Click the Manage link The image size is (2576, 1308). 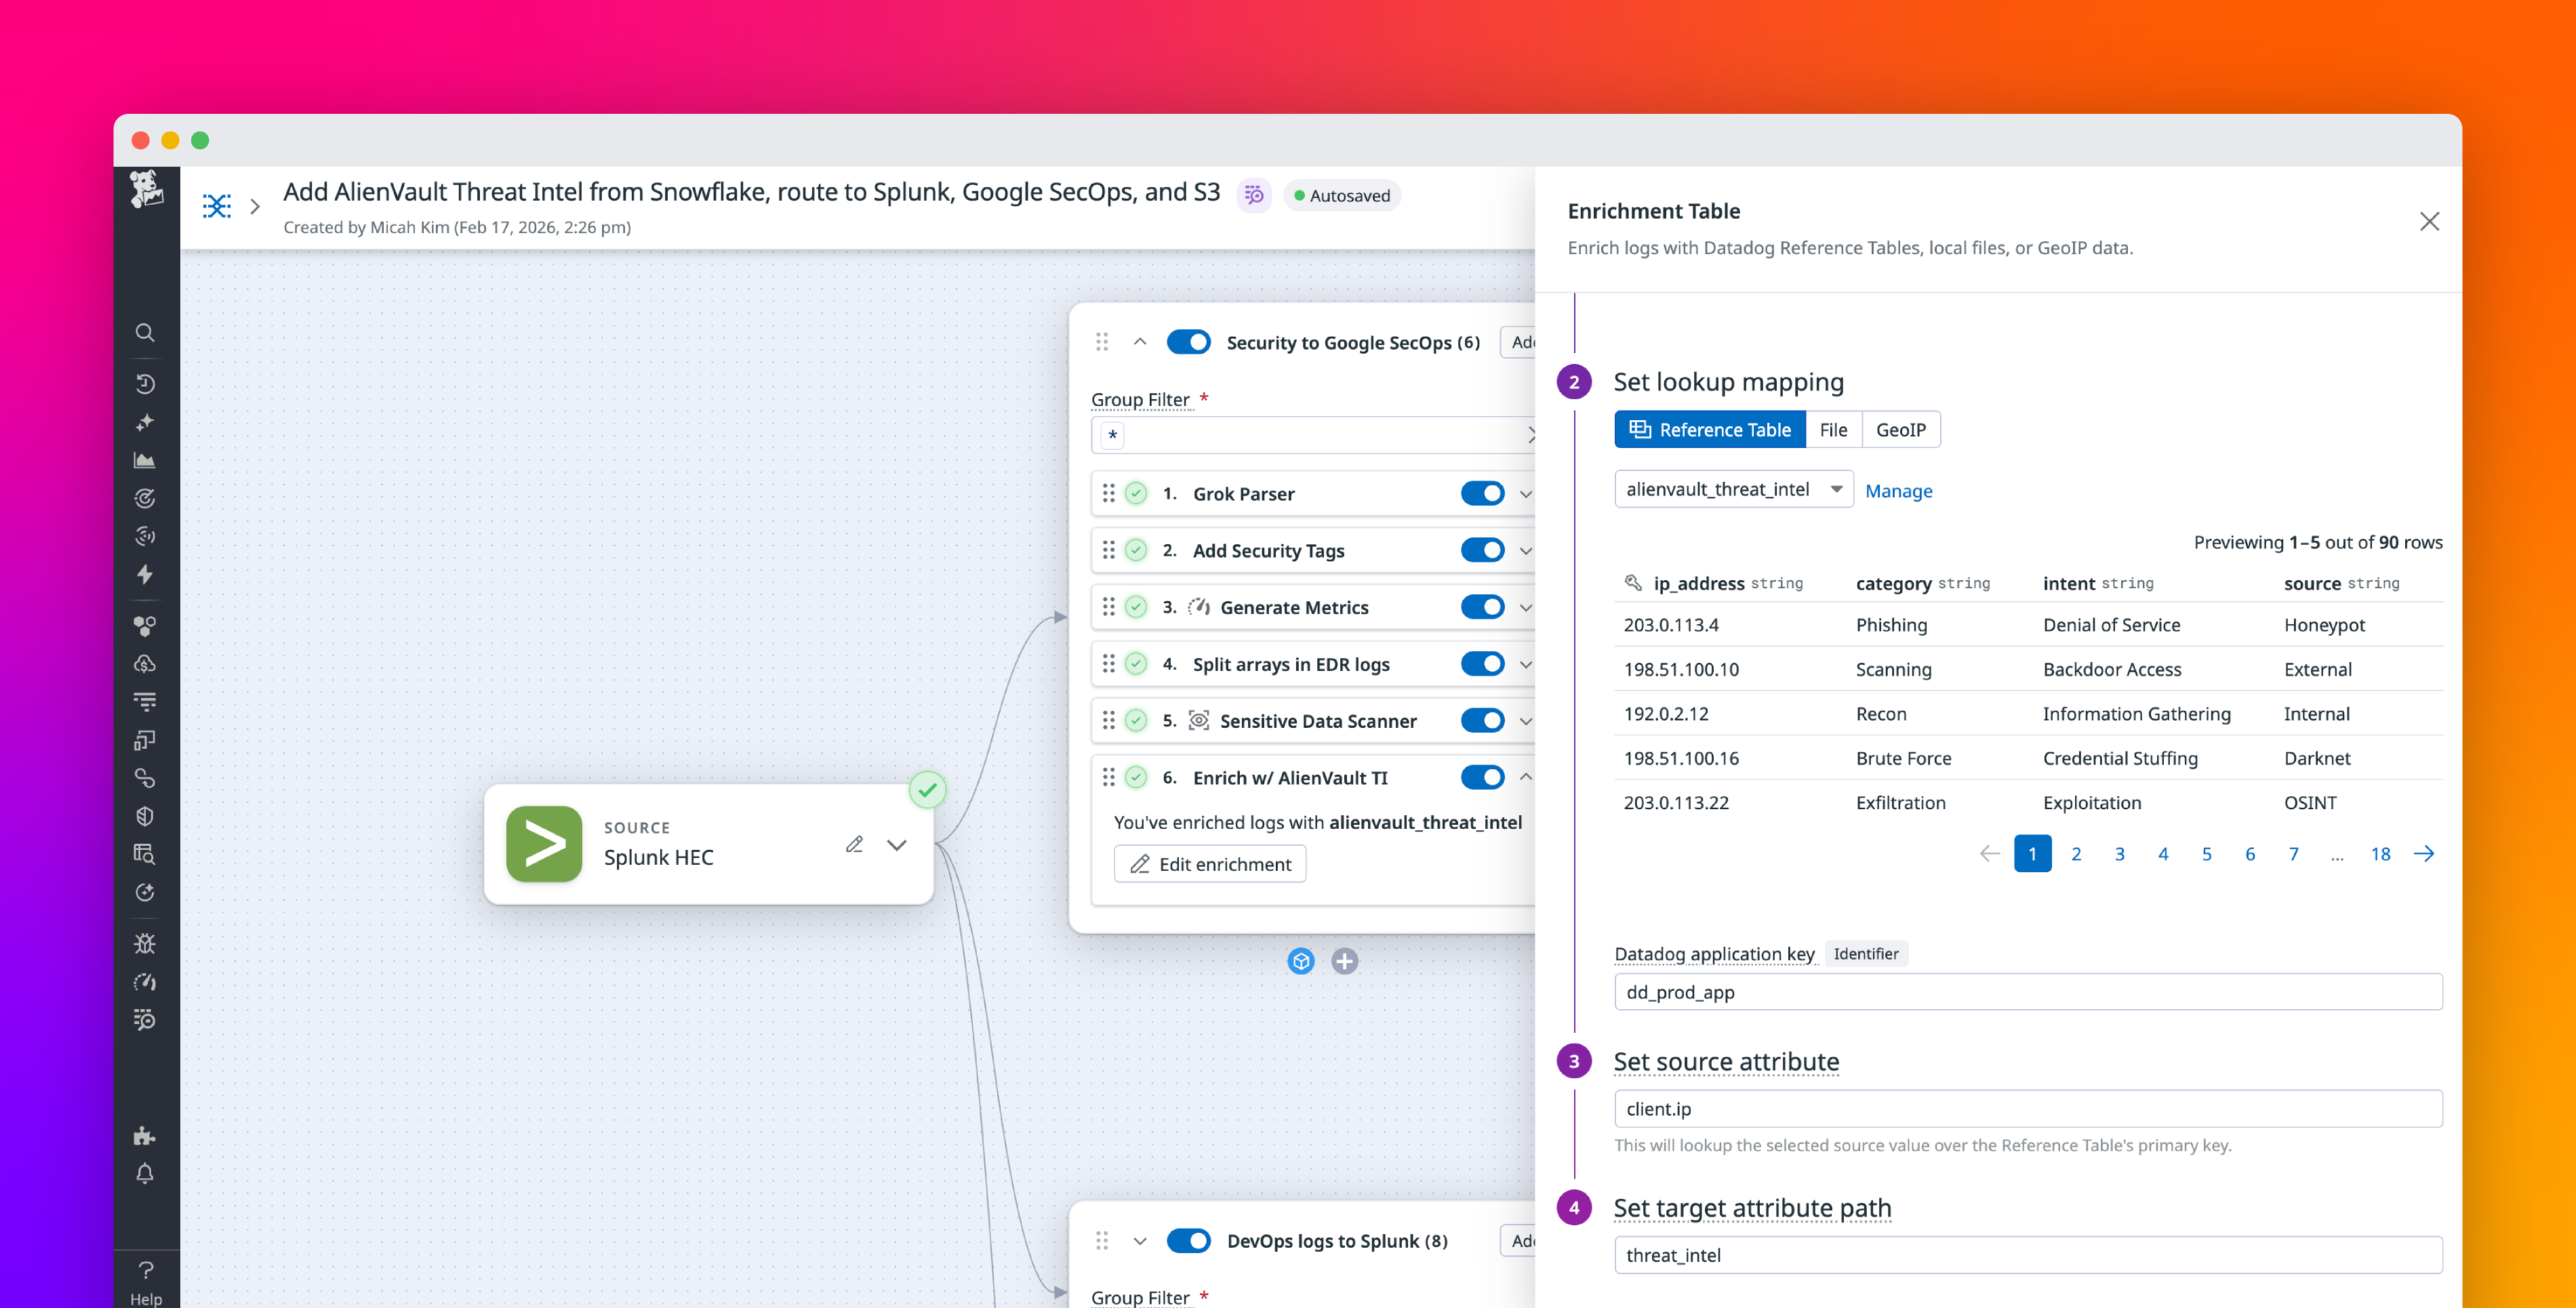click(x=1898, y=491)
